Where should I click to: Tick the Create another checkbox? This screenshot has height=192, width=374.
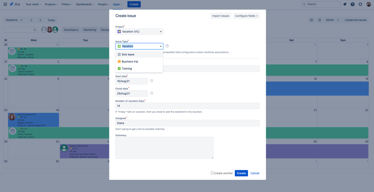[212, 173]
